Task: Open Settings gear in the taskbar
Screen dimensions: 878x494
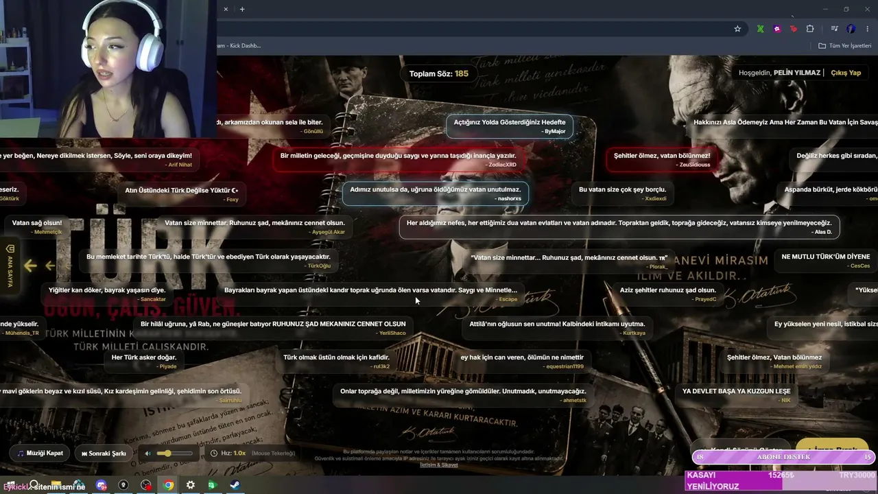Action: [x=191, y=485]
